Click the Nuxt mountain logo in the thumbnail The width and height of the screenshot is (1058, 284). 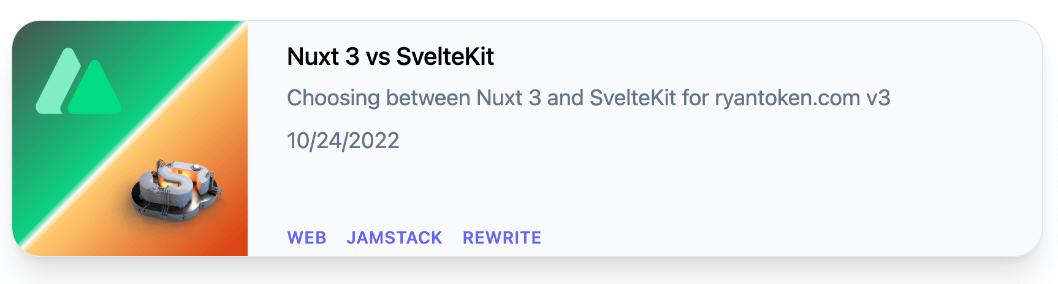[x=78, y=81]
